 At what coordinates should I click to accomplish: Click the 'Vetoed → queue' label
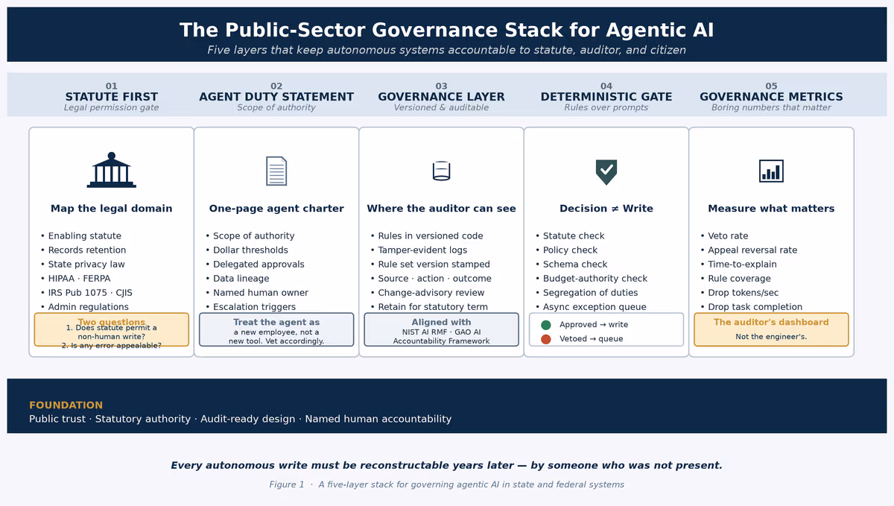point(591,339)
